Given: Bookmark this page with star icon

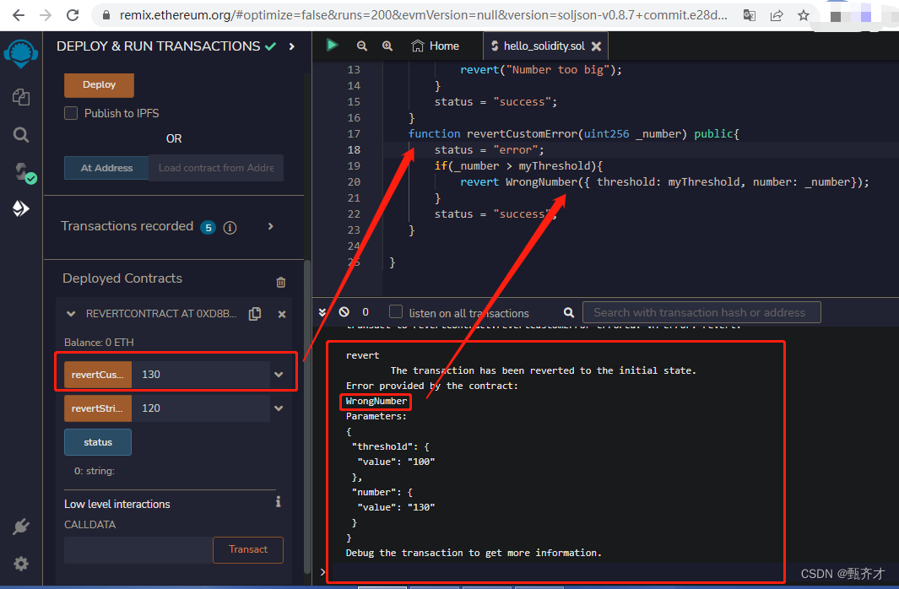Looking at the screenshot, I should point(804,15).
